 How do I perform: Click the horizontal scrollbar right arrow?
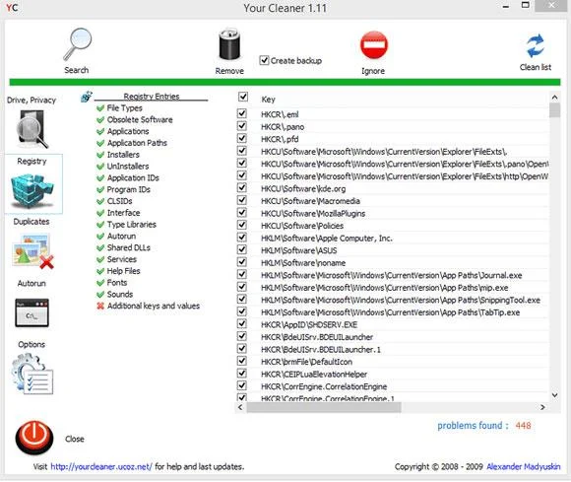pyautogui.click(x=542, y=407)
